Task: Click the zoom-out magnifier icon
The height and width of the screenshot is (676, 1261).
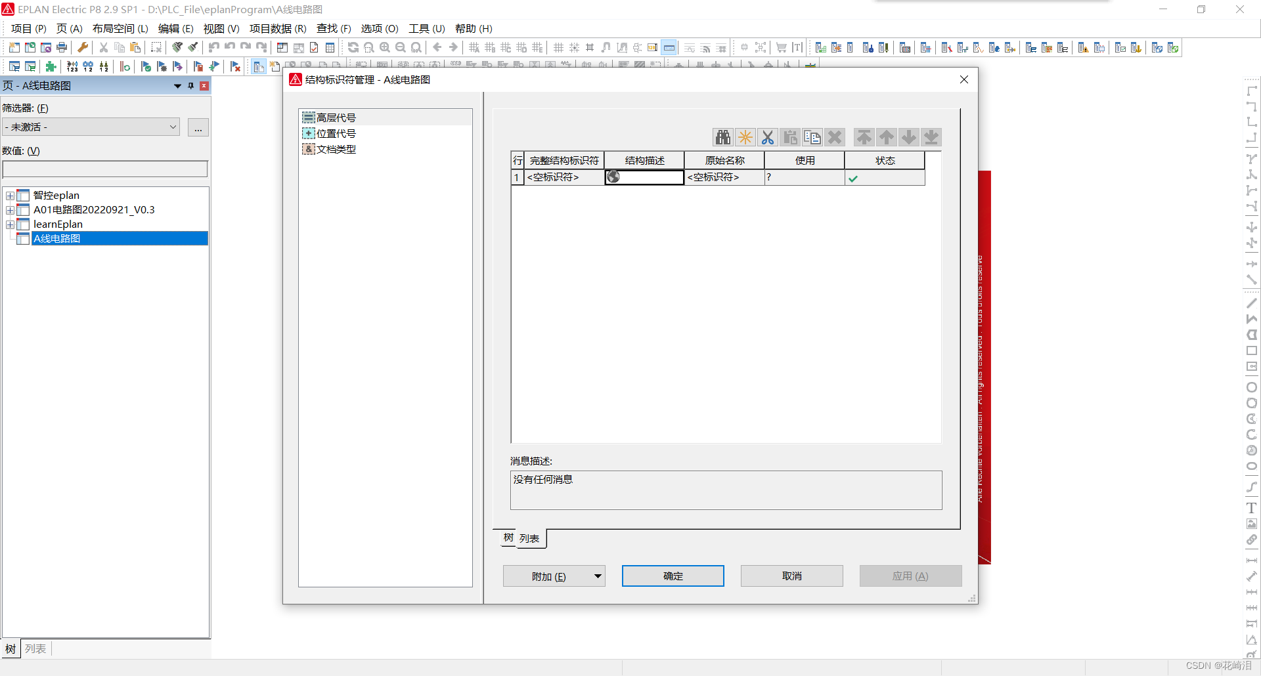Action: [x=401, y=47]
